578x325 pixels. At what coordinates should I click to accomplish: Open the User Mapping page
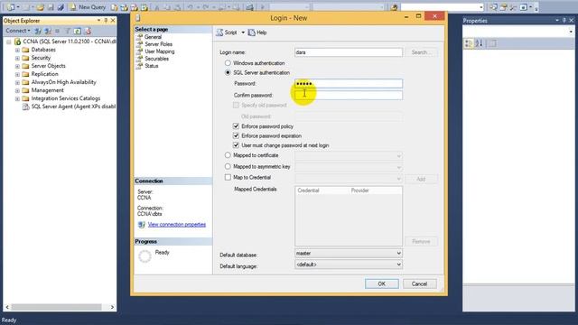pos(159,51)
